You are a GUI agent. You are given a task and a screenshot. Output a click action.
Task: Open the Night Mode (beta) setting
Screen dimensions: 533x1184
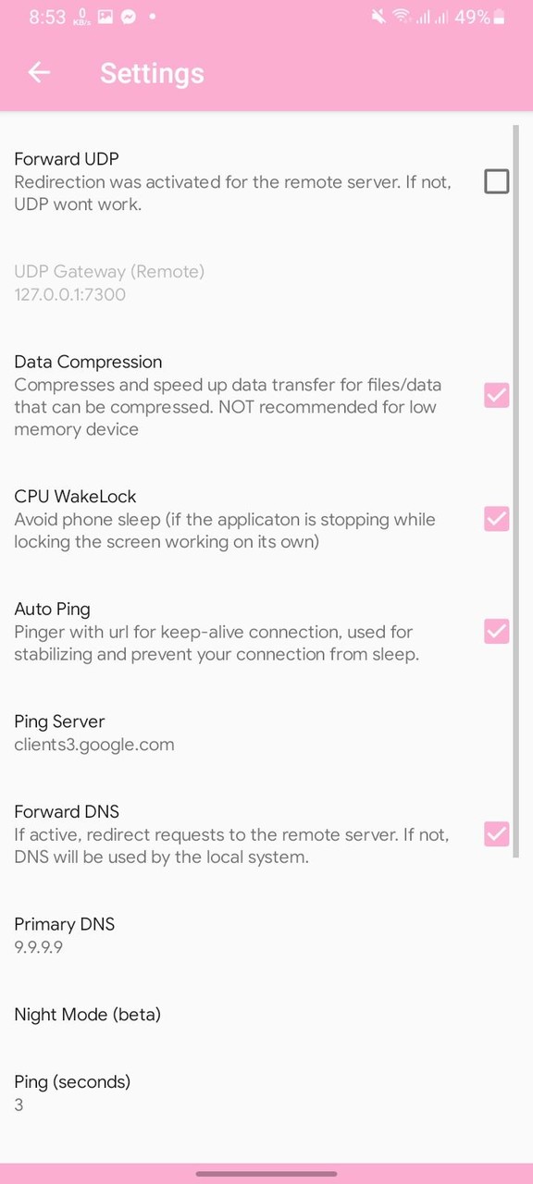pos(87,1014)
